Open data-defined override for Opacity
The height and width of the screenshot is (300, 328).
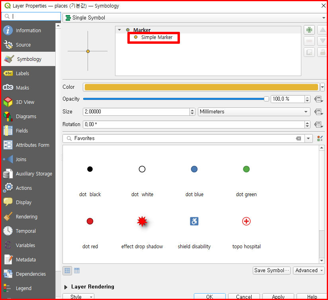[318, 99]
